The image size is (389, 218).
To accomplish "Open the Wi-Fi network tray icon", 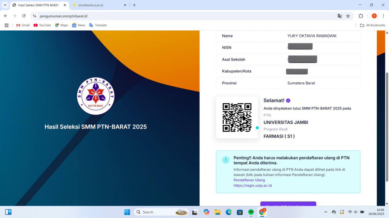I will 350,212.
